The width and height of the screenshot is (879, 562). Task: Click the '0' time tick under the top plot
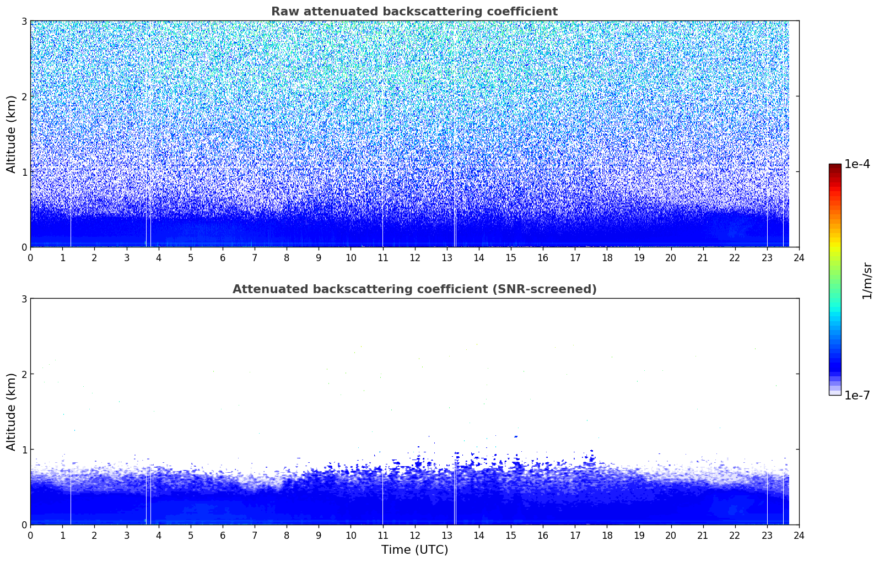tap(30, 257)
